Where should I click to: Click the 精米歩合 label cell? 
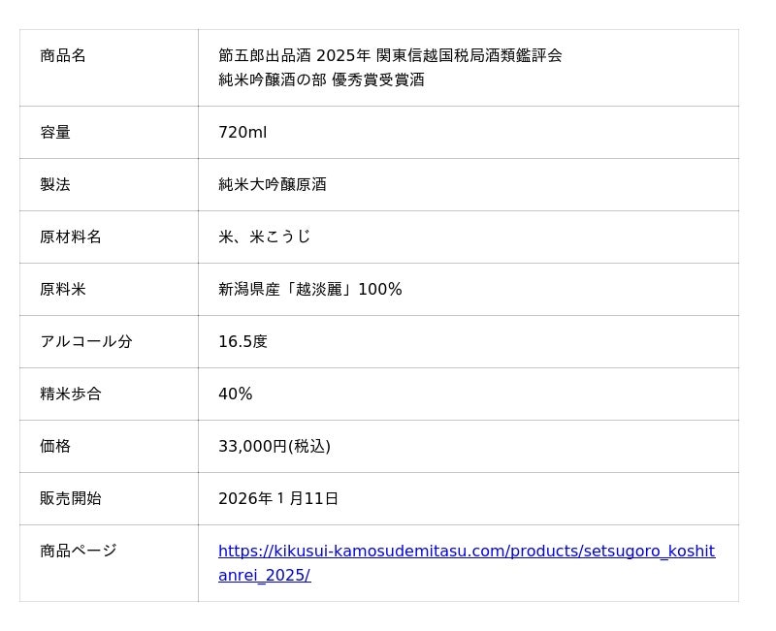point(71,394)
